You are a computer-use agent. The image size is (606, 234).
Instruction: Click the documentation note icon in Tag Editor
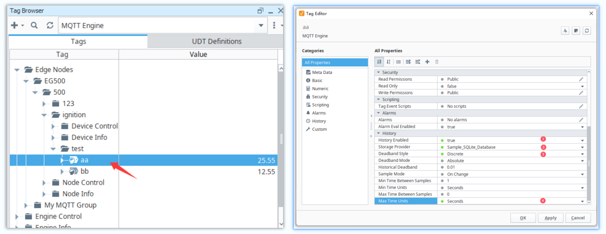576,31
